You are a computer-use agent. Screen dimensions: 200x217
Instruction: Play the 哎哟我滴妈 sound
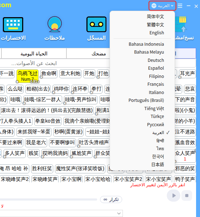point(55,154)
